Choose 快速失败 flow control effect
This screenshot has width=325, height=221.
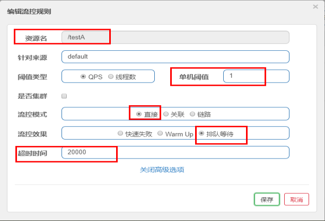click(x=120, y=133)
